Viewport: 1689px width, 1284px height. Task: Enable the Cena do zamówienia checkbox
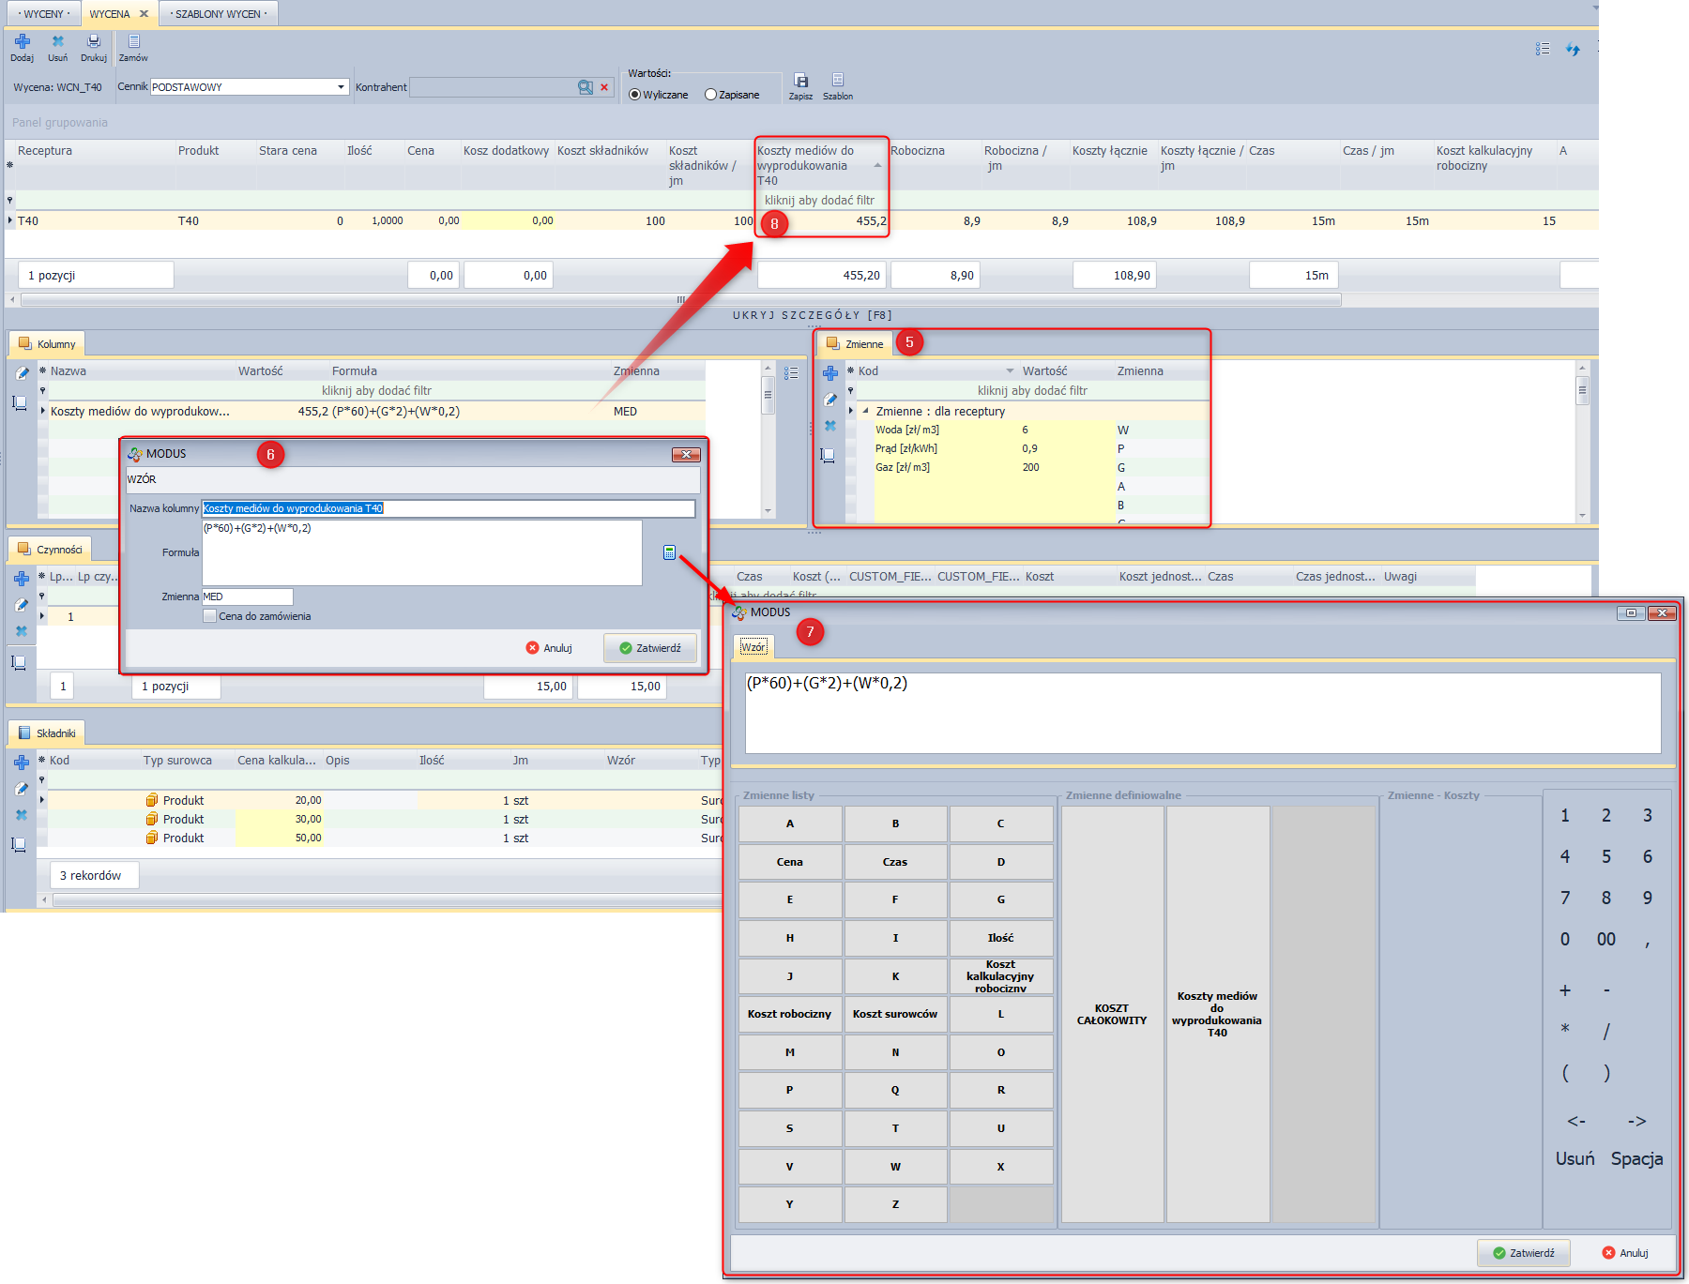tap(210, 616)
